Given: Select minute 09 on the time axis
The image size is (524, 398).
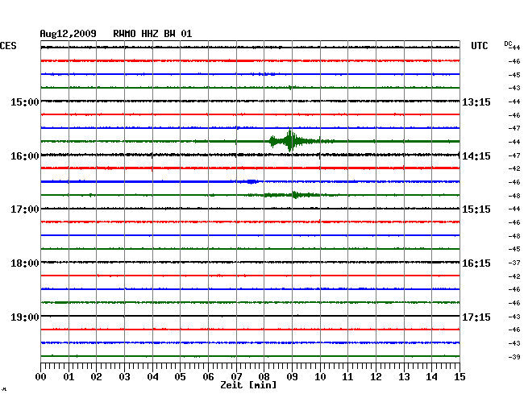Looking at the screenshot, I should [292, 376].
